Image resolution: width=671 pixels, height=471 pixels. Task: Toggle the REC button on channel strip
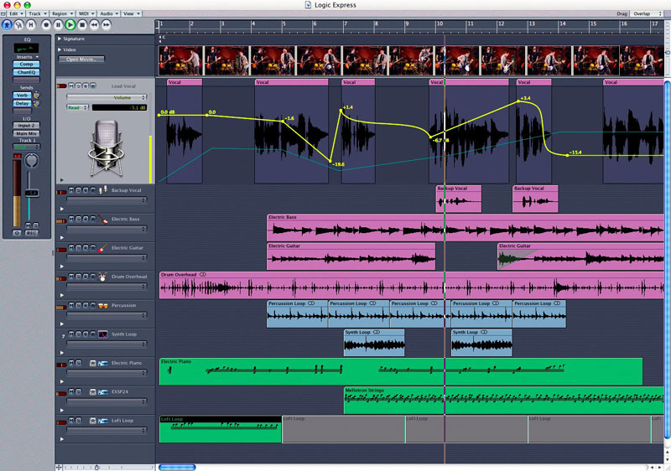point(31,233)
